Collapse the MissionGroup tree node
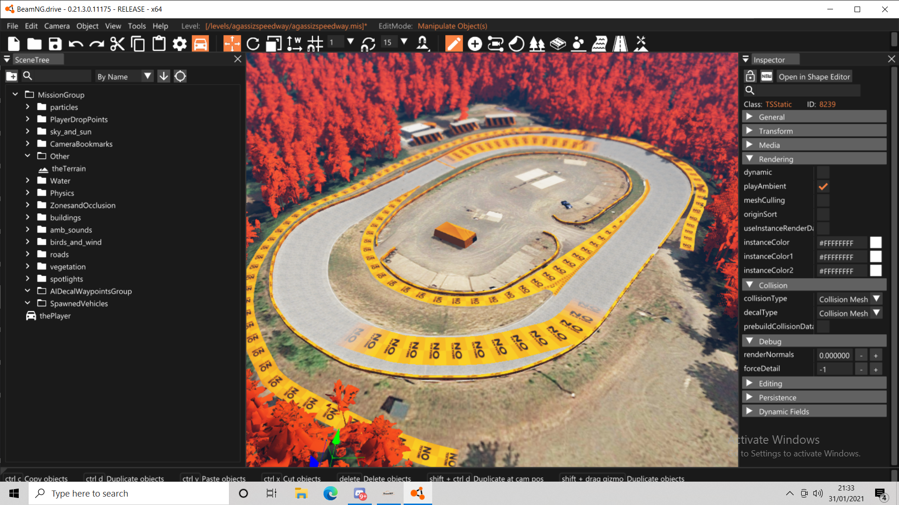 pos(15,94)
